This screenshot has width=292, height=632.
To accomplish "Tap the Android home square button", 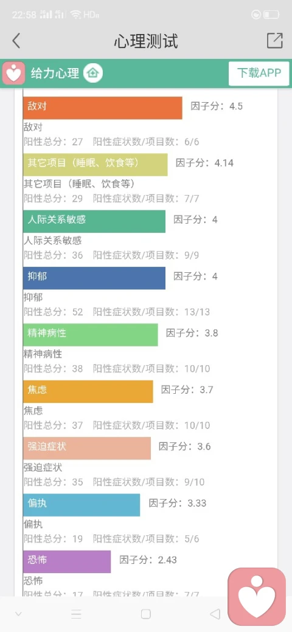I will 145,614.
